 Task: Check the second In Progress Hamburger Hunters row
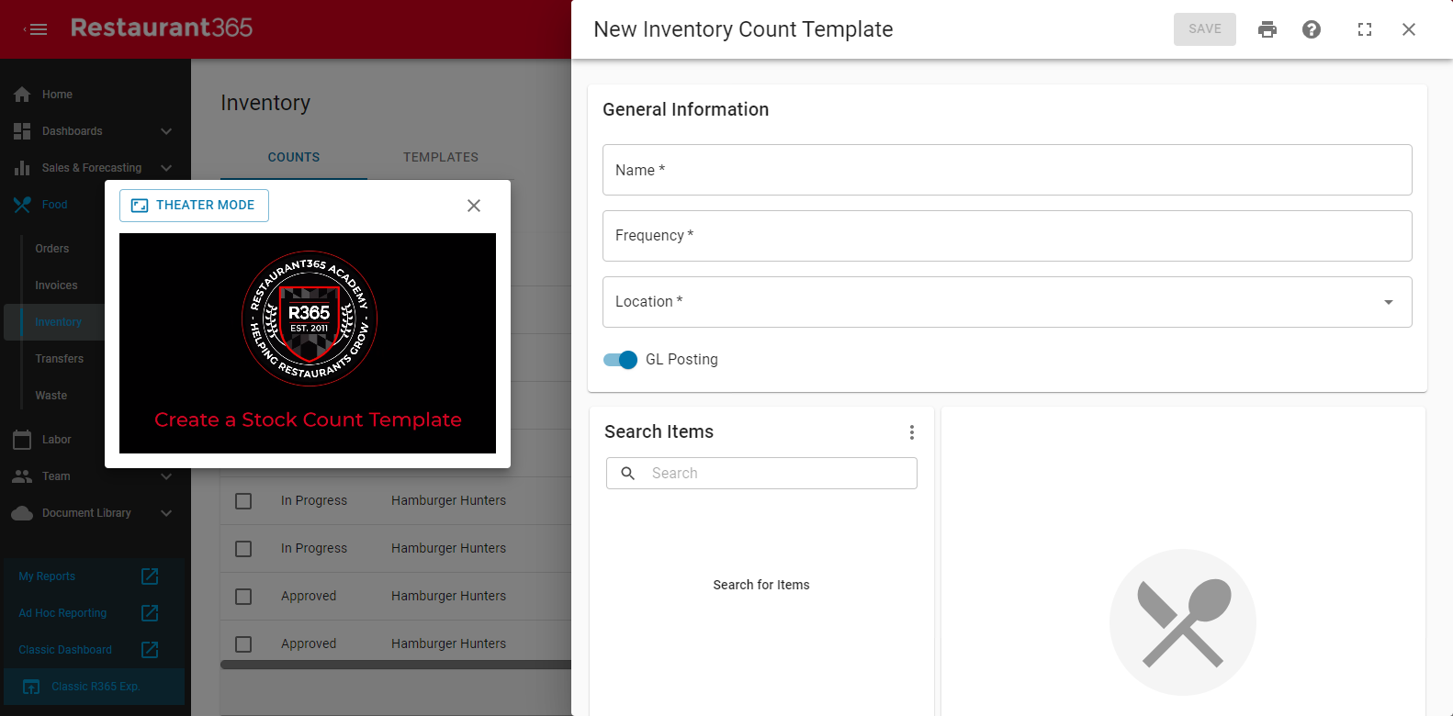tap(243, 549)
